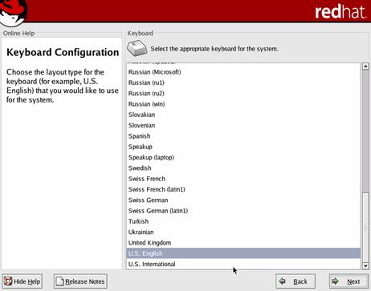
Task: Select Russian (ru2) layout
Action: [x=243, y=93]
